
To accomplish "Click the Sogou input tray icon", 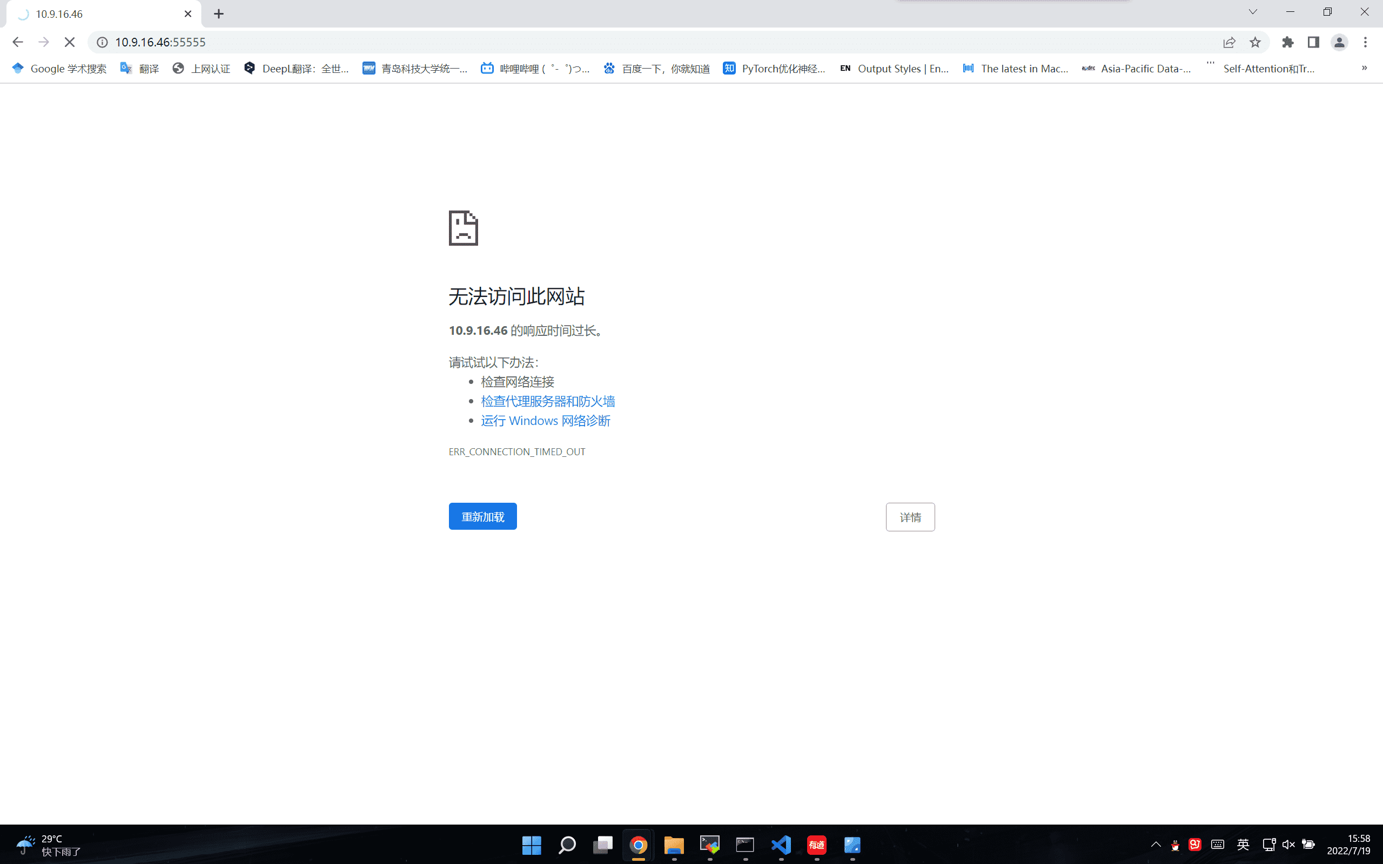I will (1195, 845).
